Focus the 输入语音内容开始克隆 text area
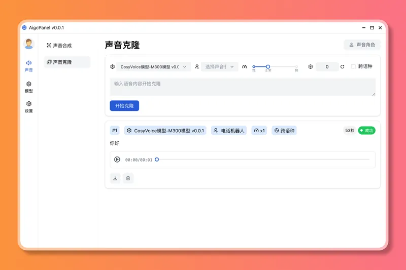 click(243, 87)
